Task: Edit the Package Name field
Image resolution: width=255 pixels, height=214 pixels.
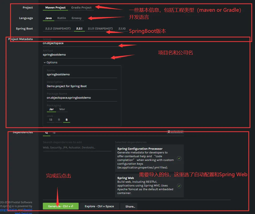Action: tap(82, 98)
